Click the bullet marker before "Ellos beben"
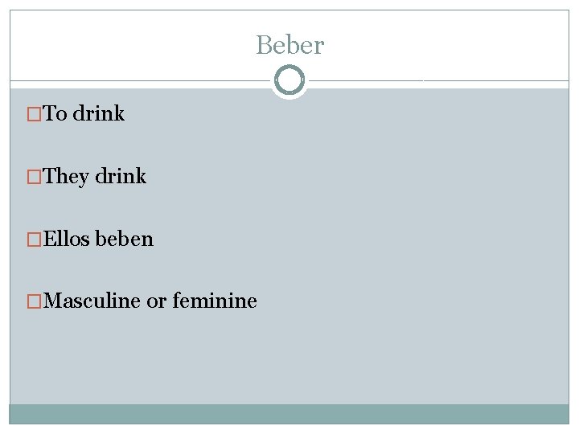The image size is (579, 434). (x=33, y=240)
